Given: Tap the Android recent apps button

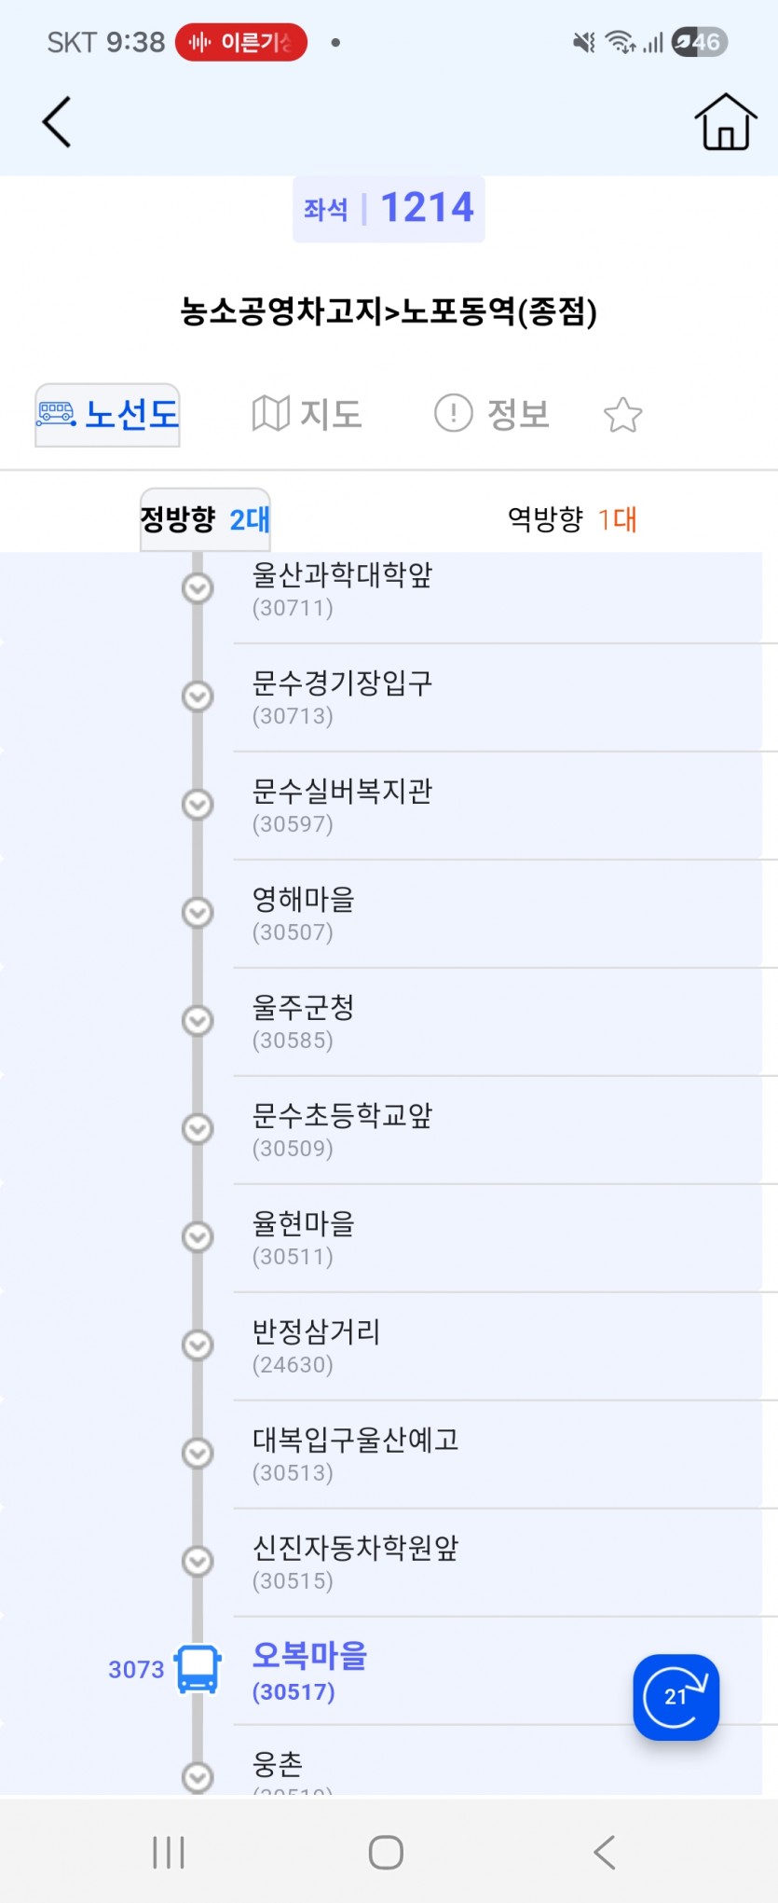Looking at the screenshot, I should coord(169,1852).
